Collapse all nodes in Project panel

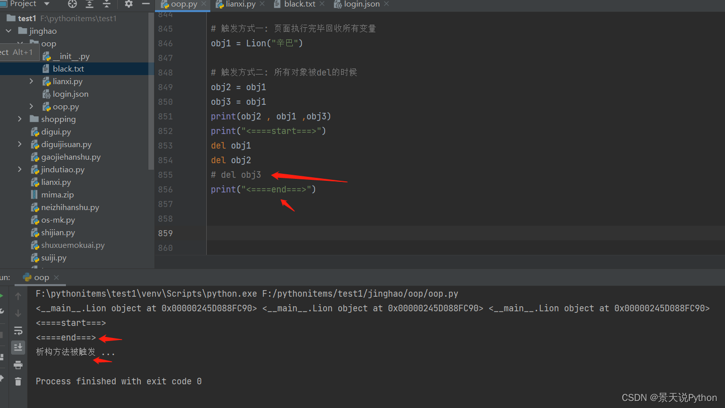click(x=107, y=4)
